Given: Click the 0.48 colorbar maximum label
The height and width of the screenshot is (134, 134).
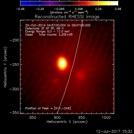Looking at the screenshot, I should pos(118,9).
